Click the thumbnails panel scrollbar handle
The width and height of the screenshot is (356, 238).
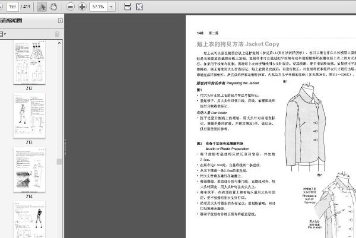[x=59, y=161]
